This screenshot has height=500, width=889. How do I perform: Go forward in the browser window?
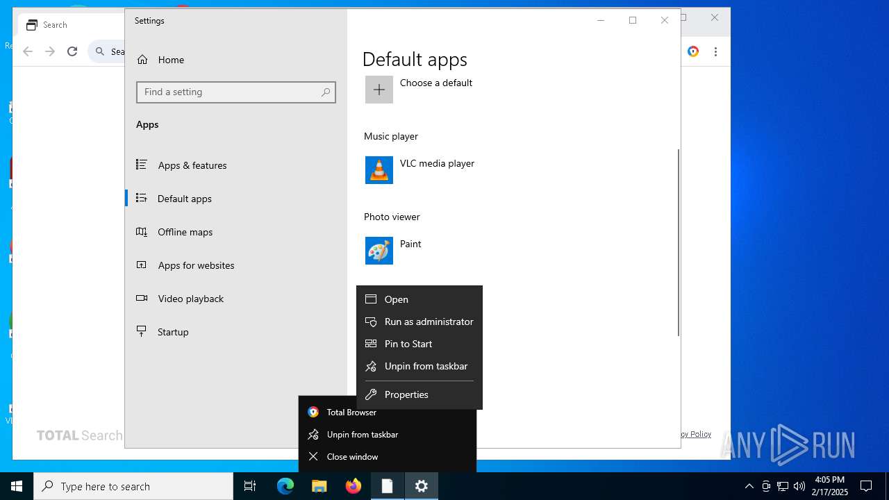[x=50, y=51]
